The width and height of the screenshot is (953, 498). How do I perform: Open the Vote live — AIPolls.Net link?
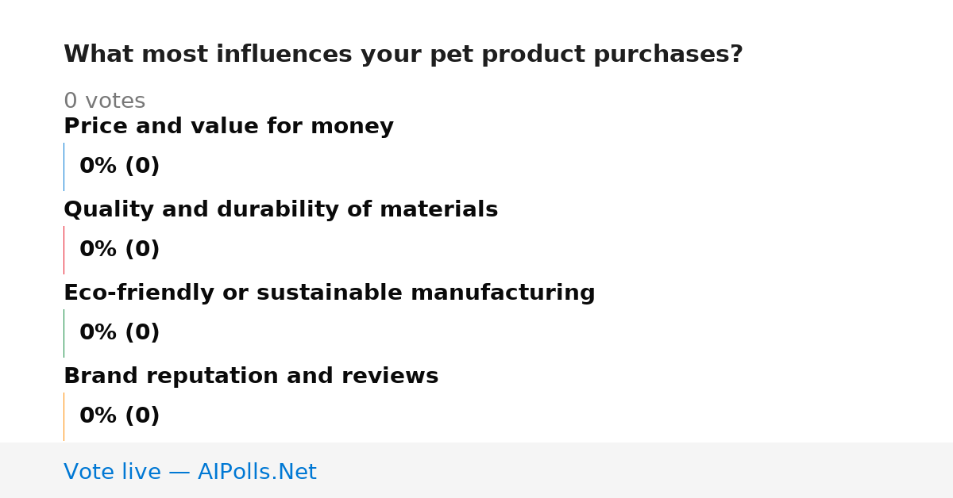(190, 472)
